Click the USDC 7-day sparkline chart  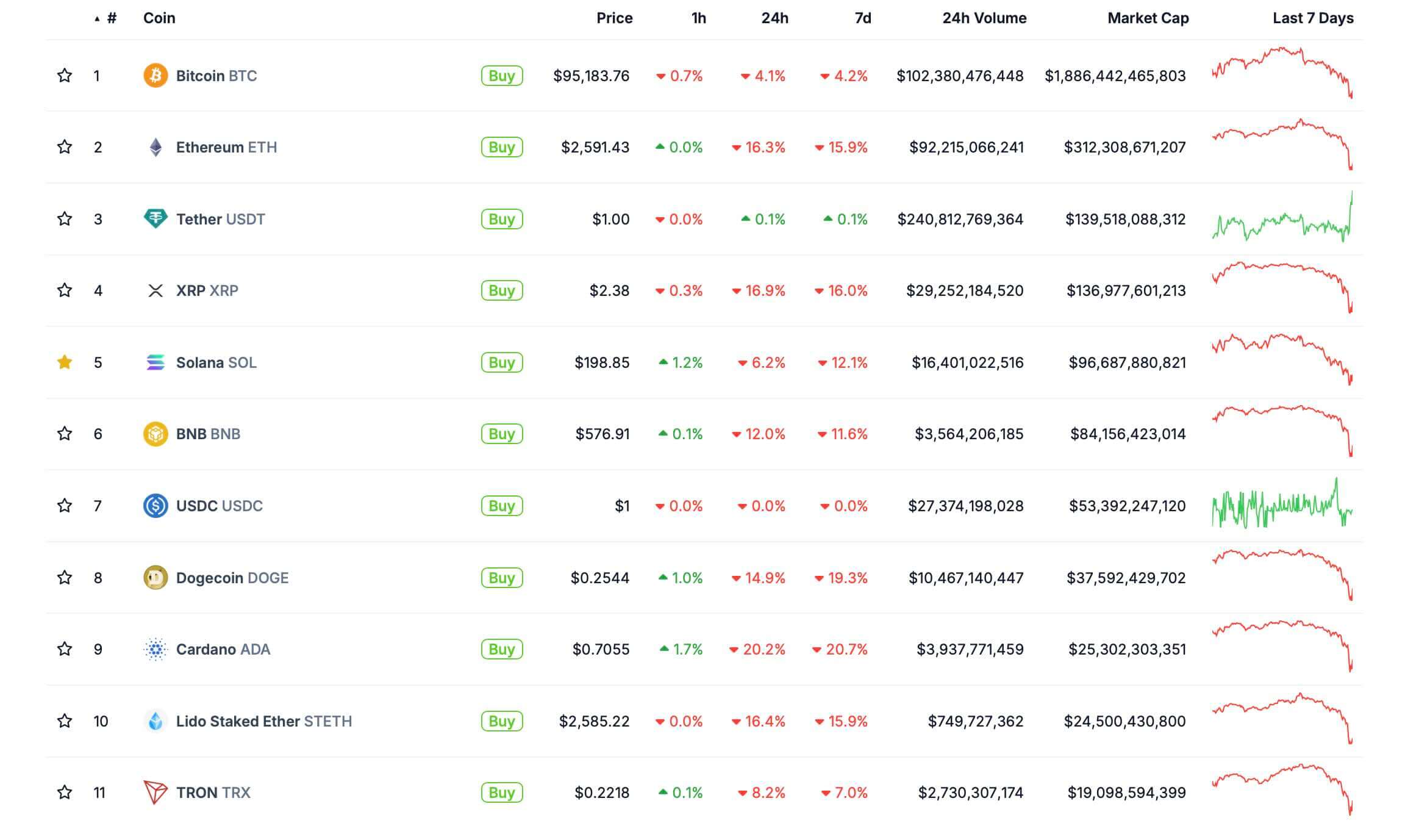[1282, 506]
